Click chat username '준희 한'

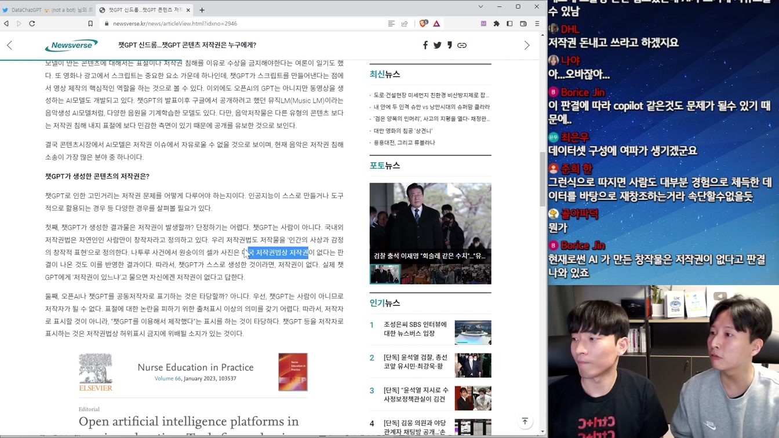[x=576, y=169]
